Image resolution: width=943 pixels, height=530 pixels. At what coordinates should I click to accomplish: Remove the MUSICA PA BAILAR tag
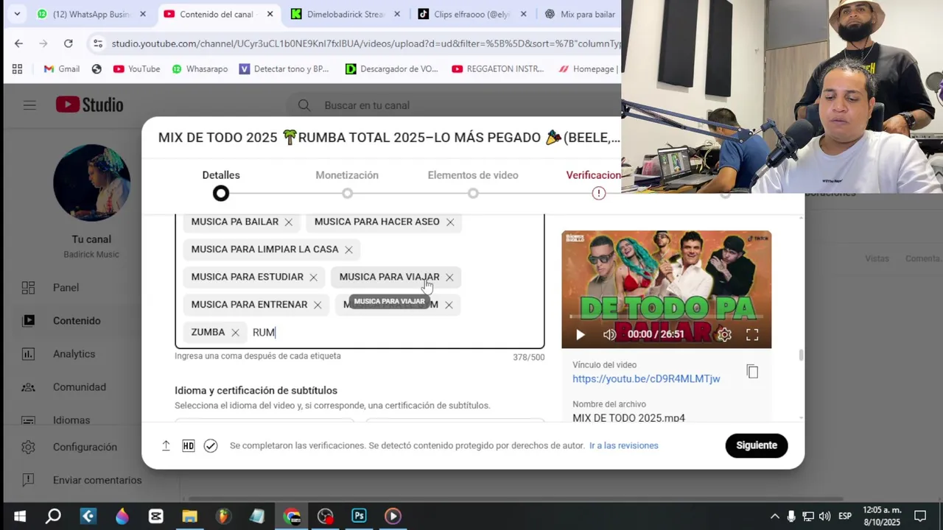point(289,222)
